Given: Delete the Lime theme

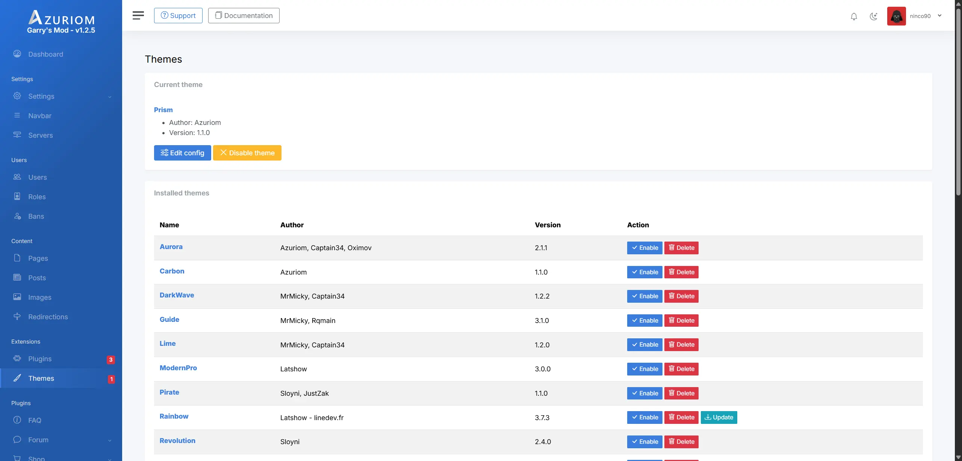Looking at the screenshot, I should 681,344.
